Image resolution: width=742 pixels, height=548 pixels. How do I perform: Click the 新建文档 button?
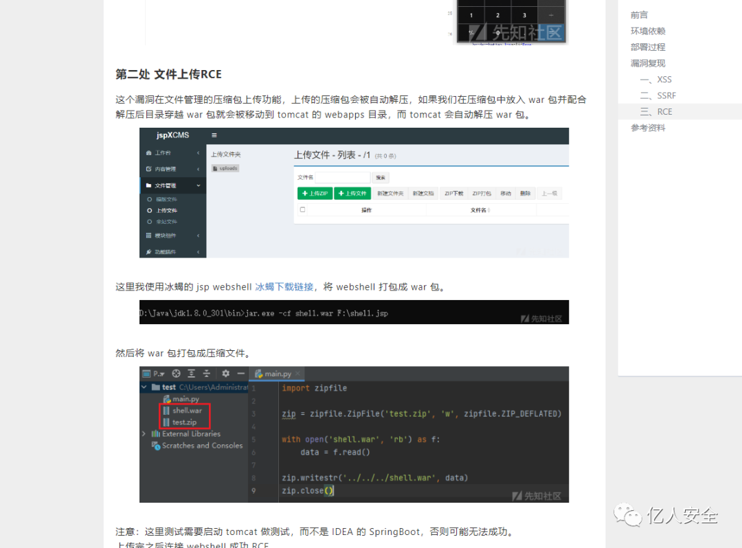423,194
